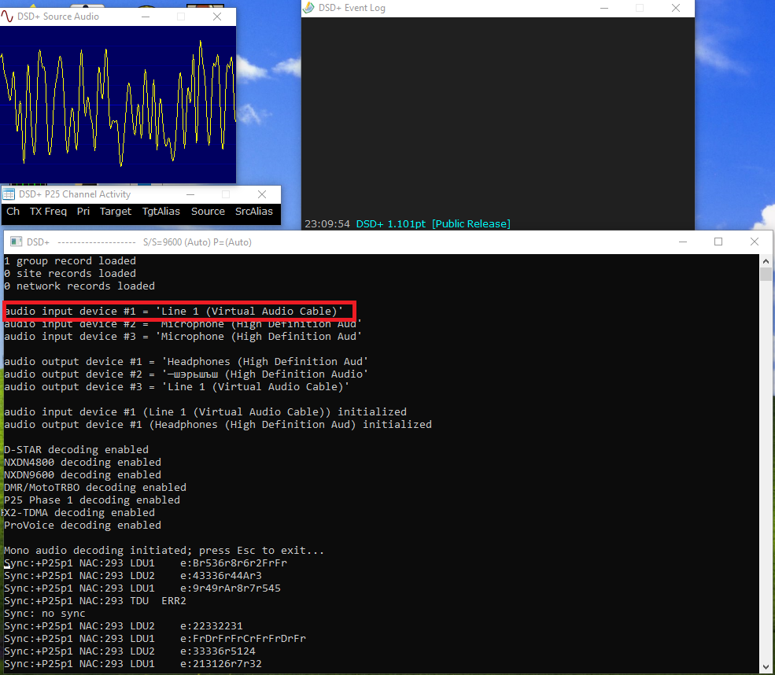This screenshot has height=675, width=775.
Task: Select the Target column header
Action: (116, 212)
